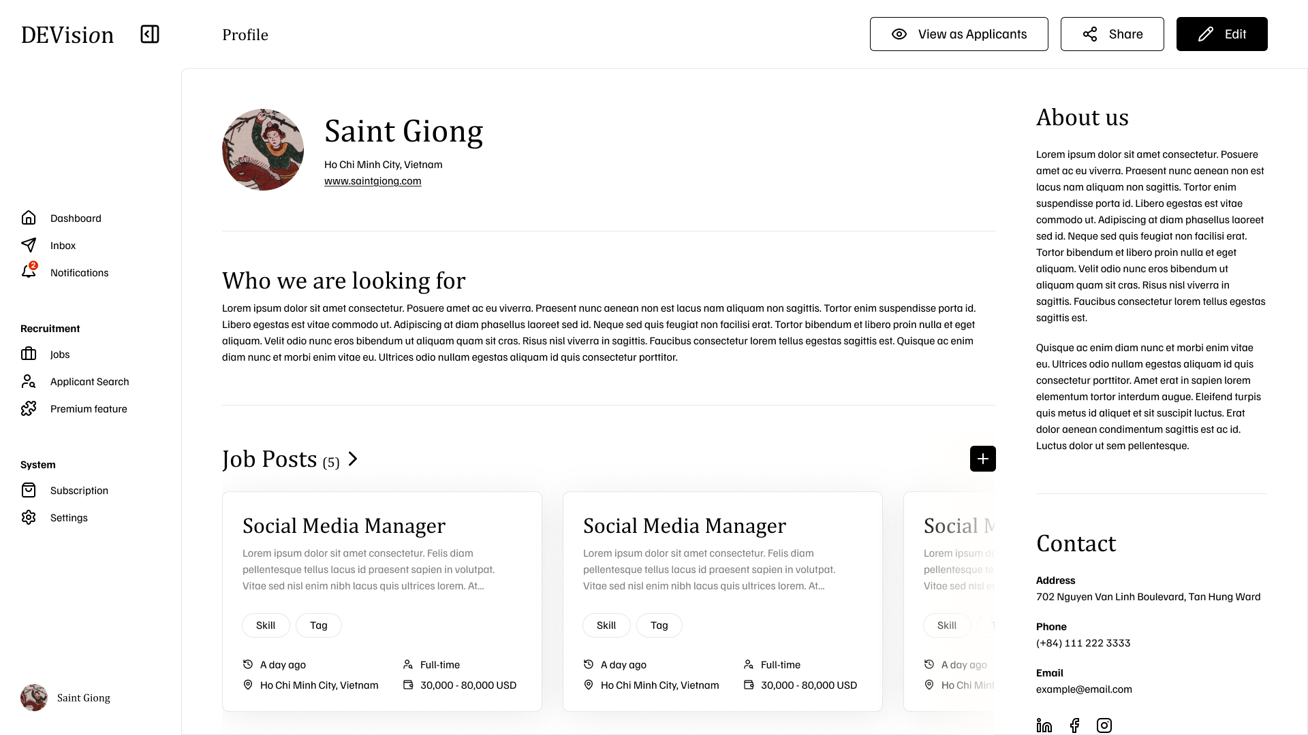Visit the Instagram profile icon
1308x735 pixels.
pyautogui.click(x=1104, y=725)
